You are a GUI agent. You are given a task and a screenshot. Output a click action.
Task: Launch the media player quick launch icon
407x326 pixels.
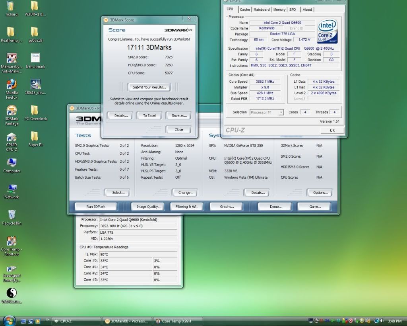(x=38, y=321)
